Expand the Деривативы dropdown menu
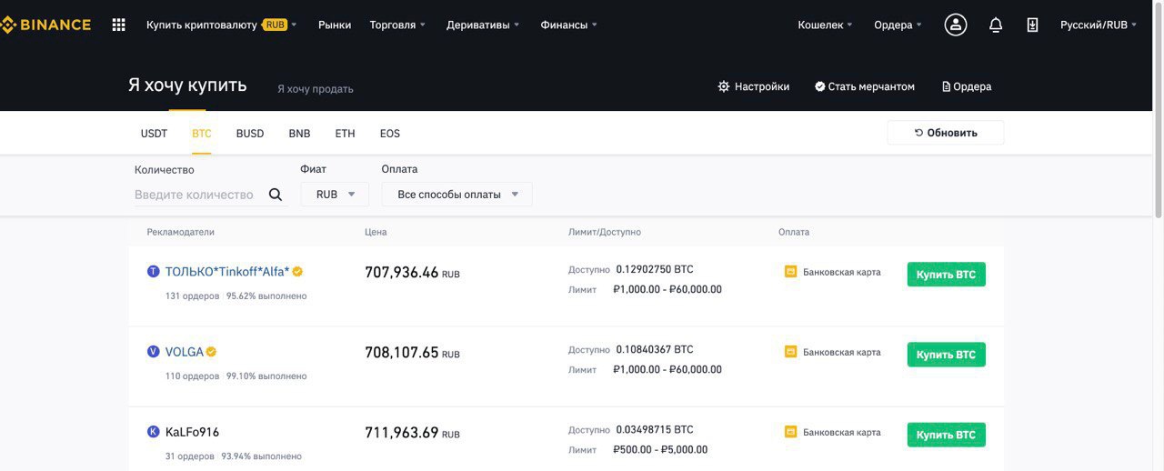 coord(483,25)
